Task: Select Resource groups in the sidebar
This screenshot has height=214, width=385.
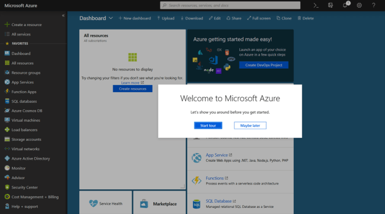Action: [x=26, y=73]
